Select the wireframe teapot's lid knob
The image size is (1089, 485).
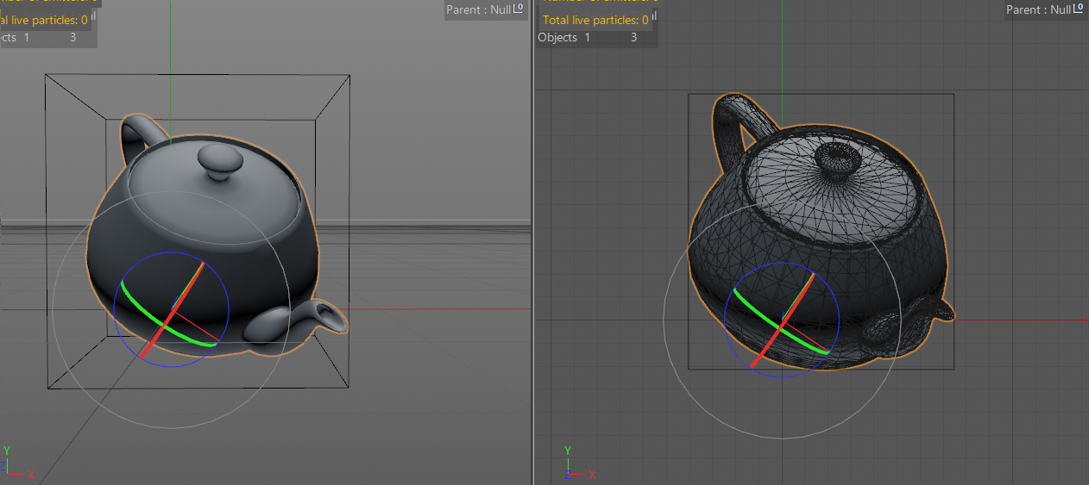coord(834,158)
